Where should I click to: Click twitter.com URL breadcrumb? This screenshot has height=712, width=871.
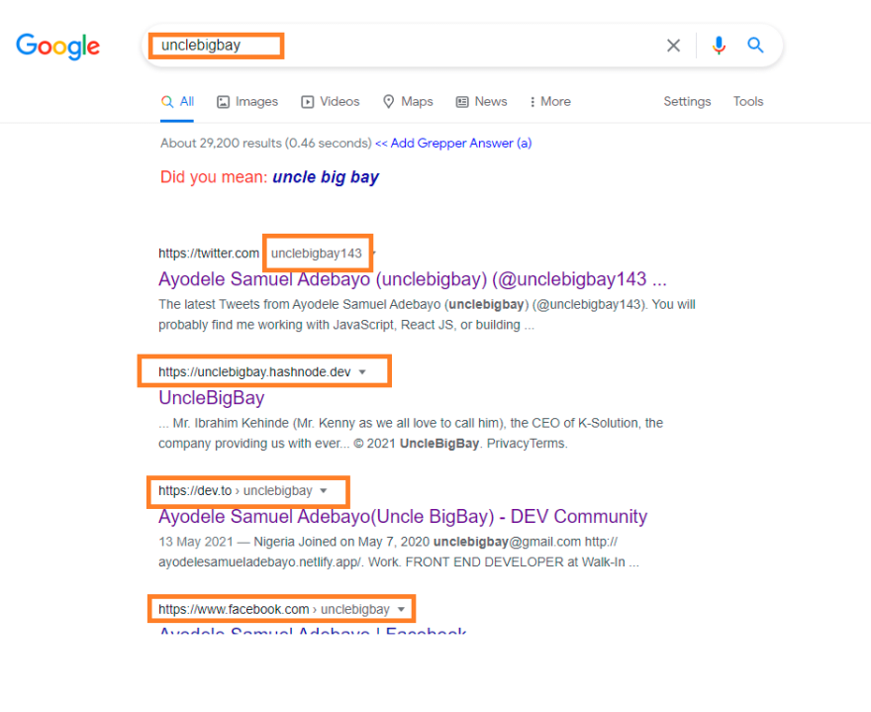(x=209, y=254)
